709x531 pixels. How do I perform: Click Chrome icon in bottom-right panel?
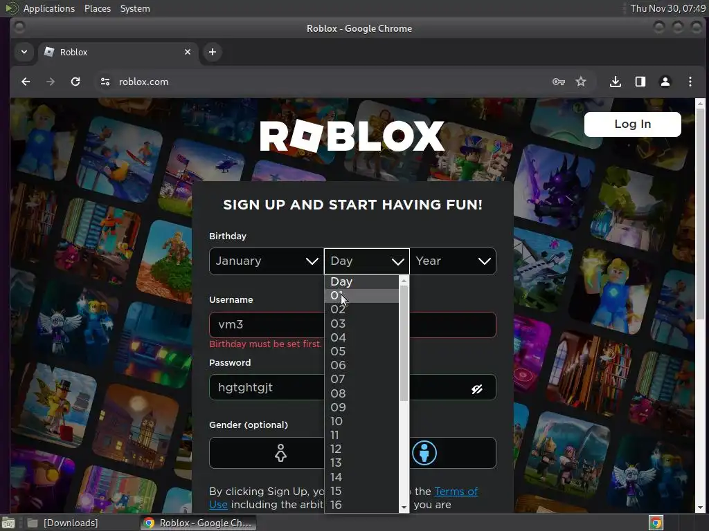[656, 523]
